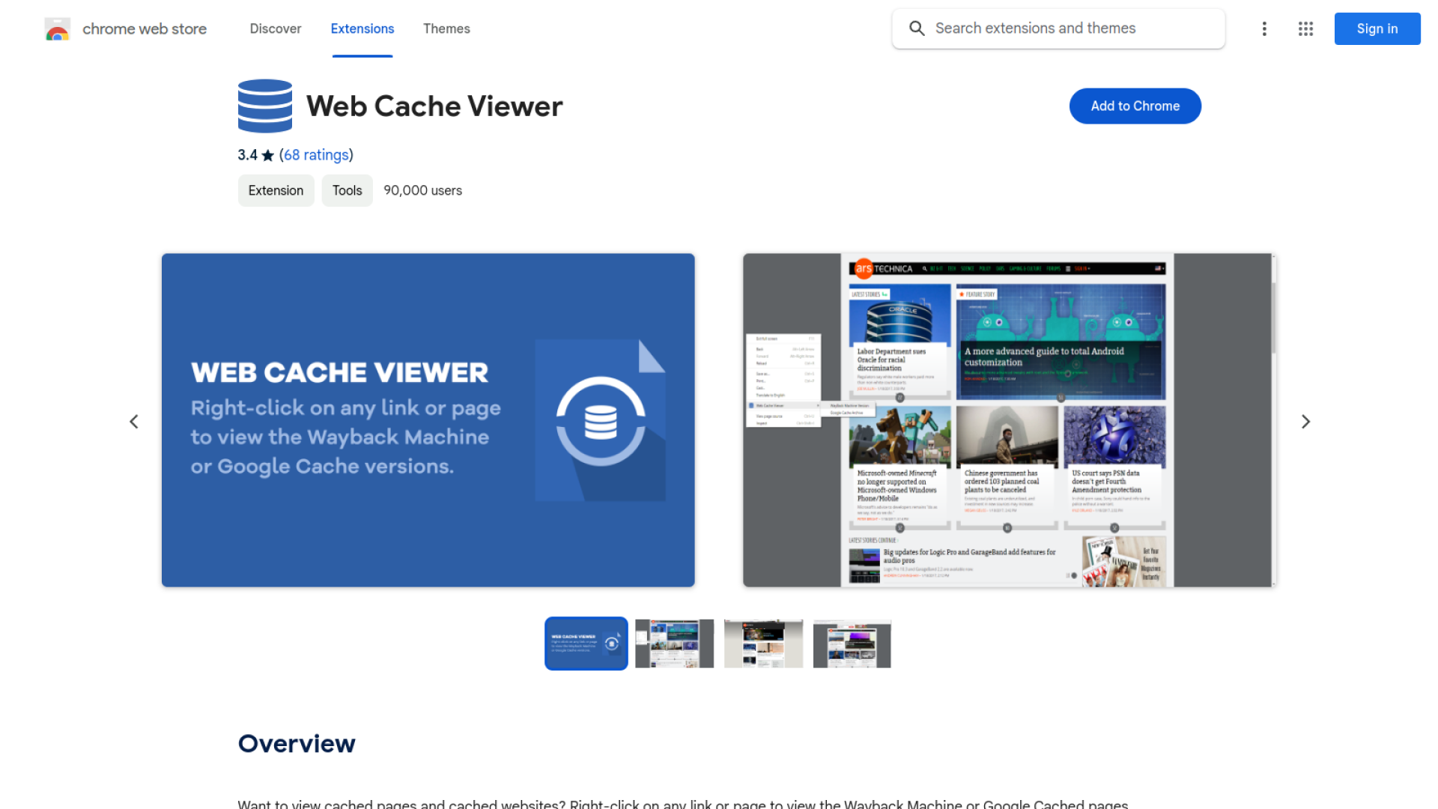Open the three-dot overflow menu

pos(1264,28)
